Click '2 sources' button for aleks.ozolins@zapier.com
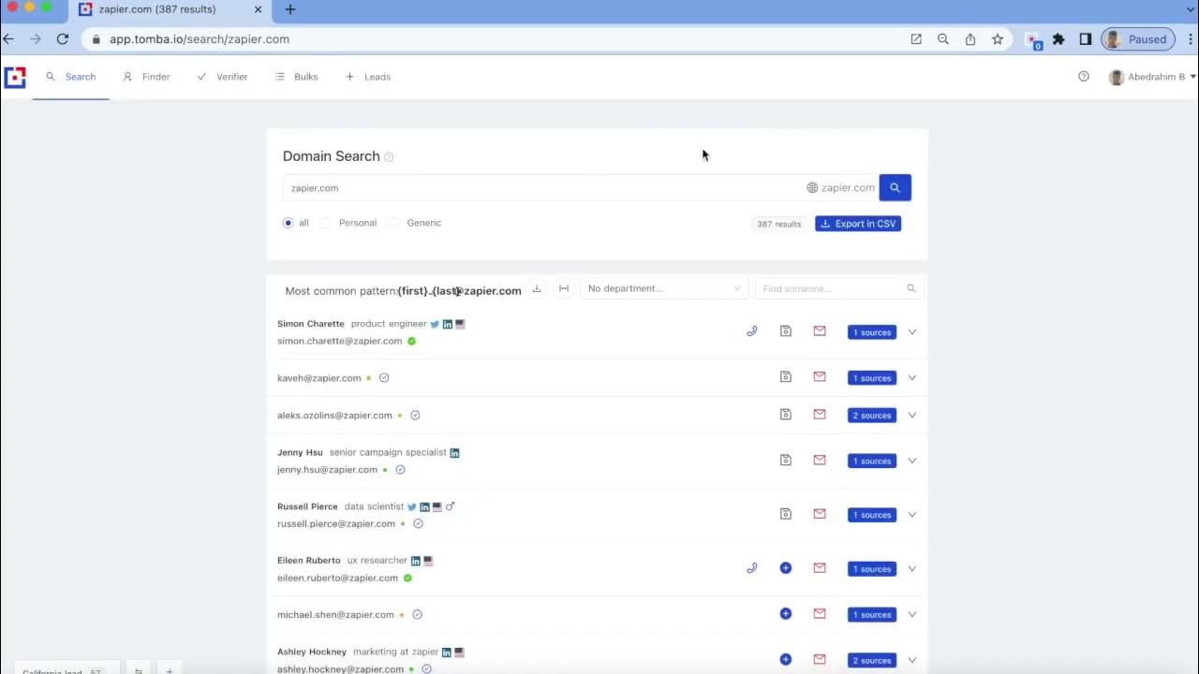The image size is (1199, 674). click(872, 416)
